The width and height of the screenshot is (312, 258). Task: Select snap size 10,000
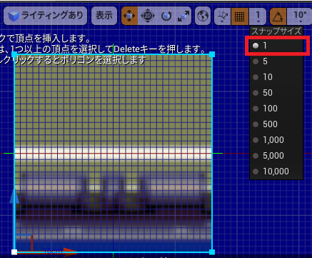coord(276,172)
